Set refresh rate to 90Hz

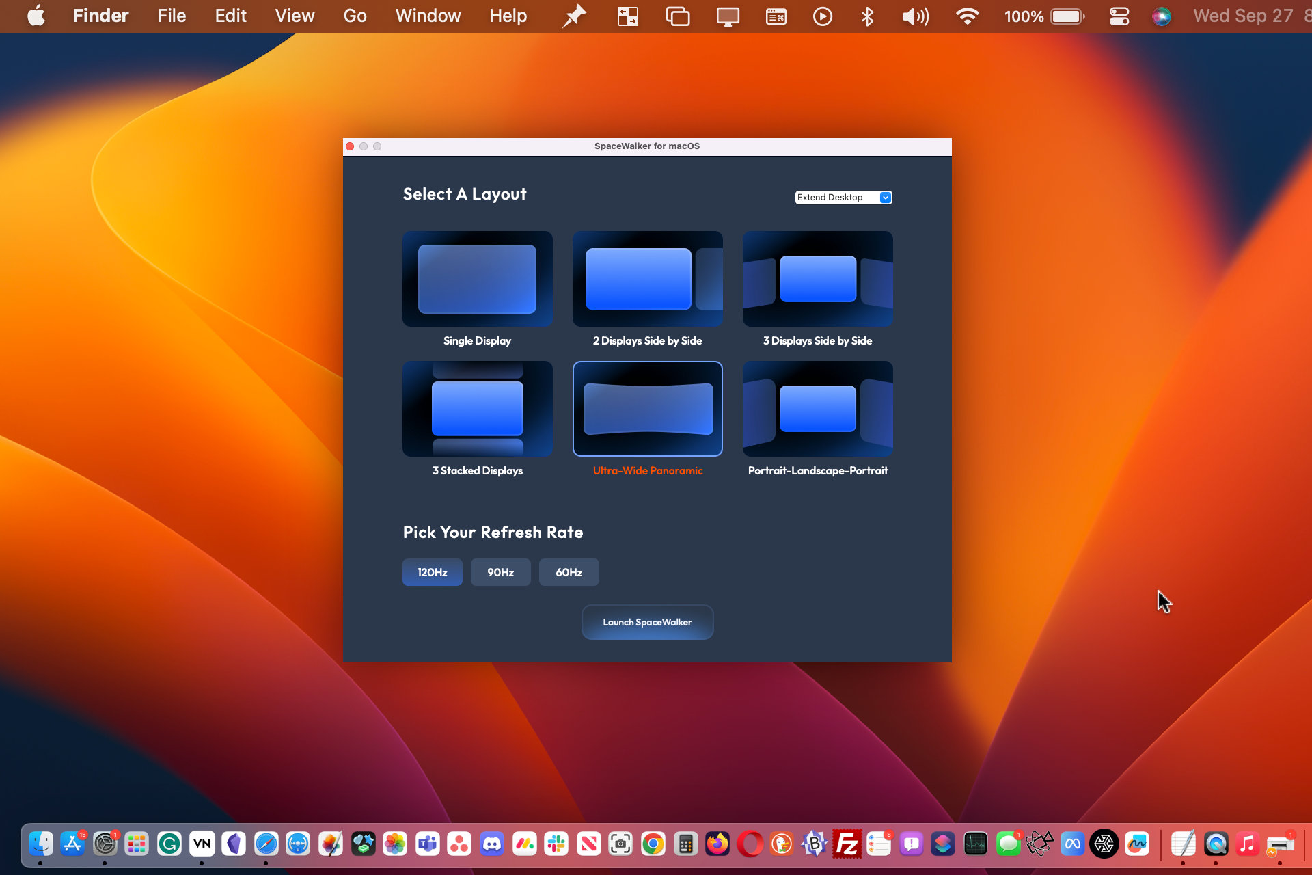(500, 572)
